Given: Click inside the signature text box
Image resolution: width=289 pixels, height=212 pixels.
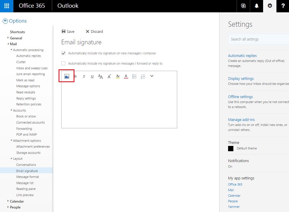Looking at the screenshot, I should click(x=119, y=104).
